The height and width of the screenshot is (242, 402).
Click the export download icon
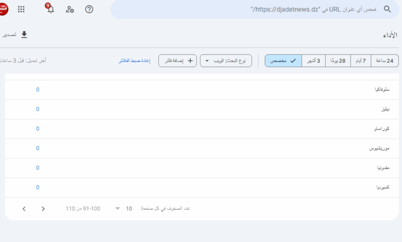click(x=24, y=34)
